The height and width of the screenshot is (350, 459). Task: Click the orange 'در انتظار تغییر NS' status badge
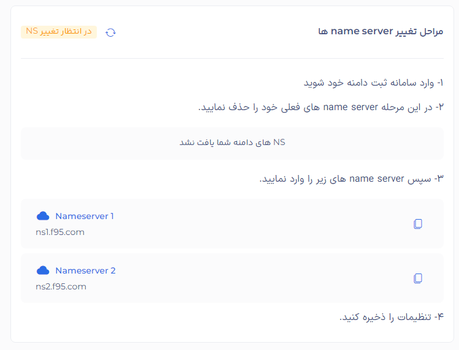pos(59,32)
